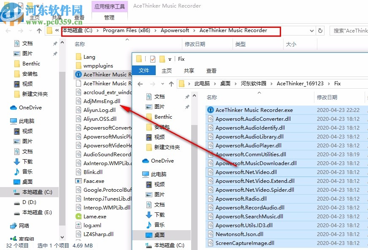The image size is (368, 250).
Task: Select Apowersoft.Net.Video.Spider.dll file
Action: (254, 190)
